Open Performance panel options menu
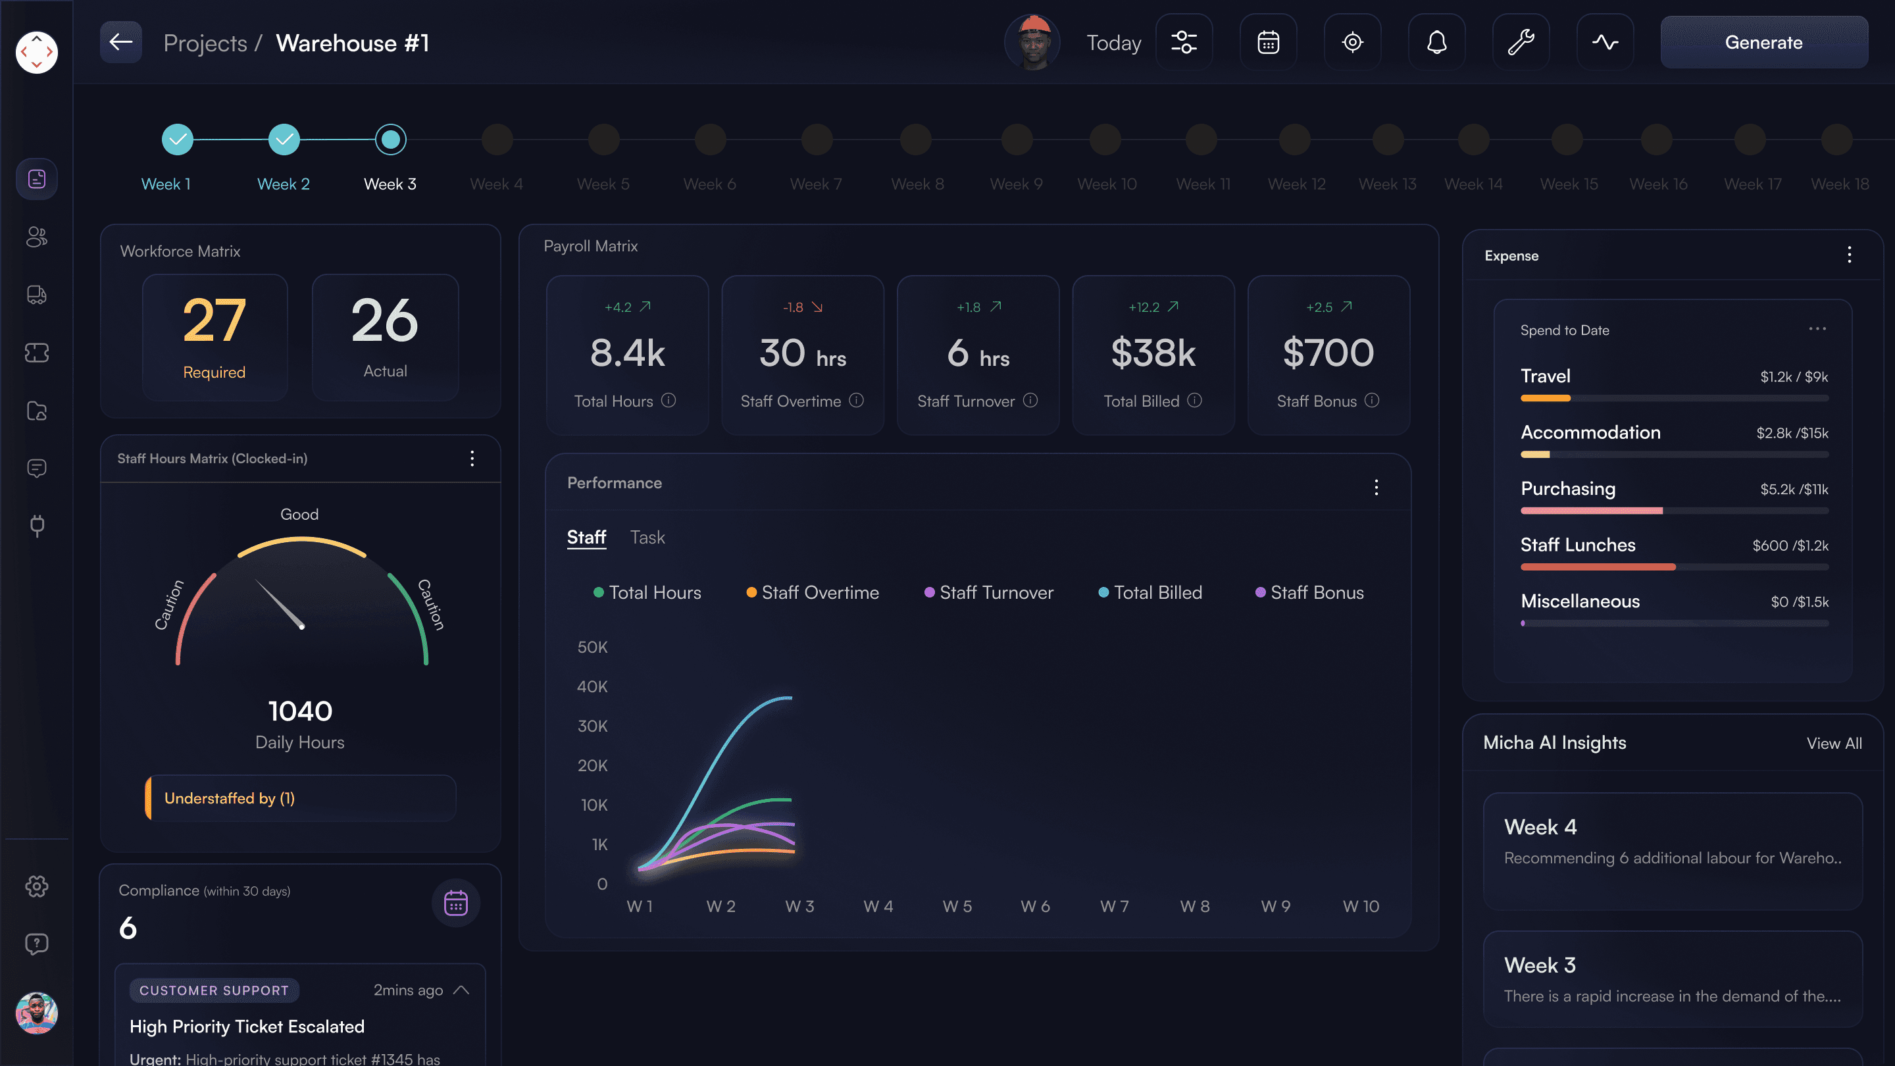1895x1066 pixels. [x=1377, y=487]
